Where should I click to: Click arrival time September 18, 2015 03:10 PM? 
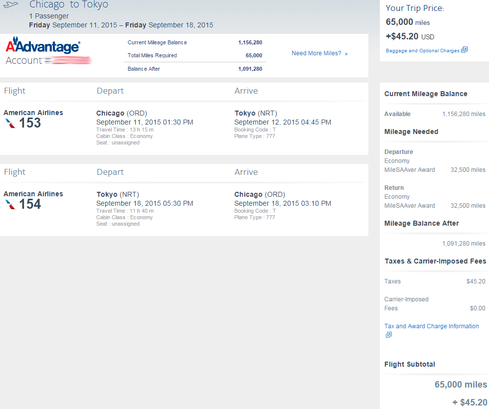pyautogui.click(x=283, y=204)
